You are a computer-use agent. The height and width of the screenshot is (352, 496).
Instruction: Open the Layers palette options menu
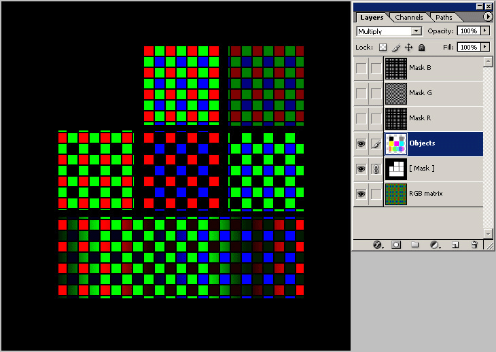point(488,17)
